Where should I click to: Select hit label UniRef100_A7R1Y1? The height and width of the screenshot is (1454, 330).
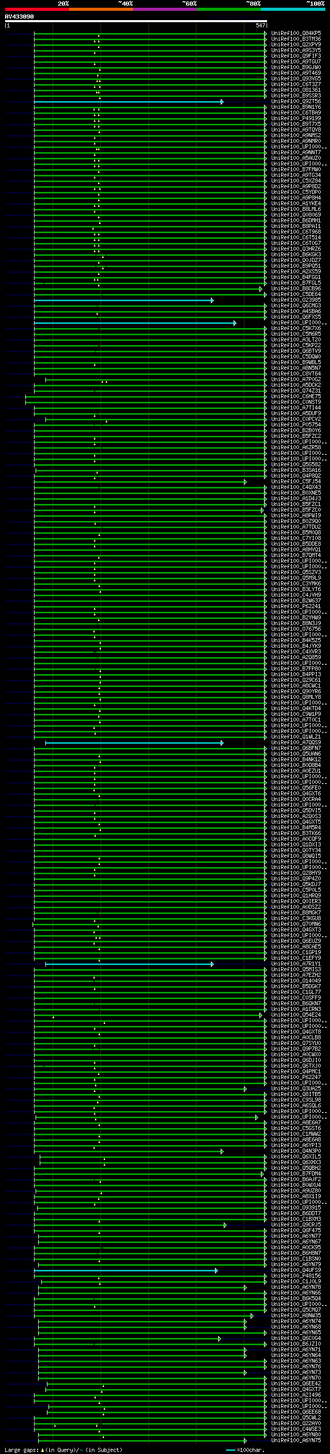point(296,964)
